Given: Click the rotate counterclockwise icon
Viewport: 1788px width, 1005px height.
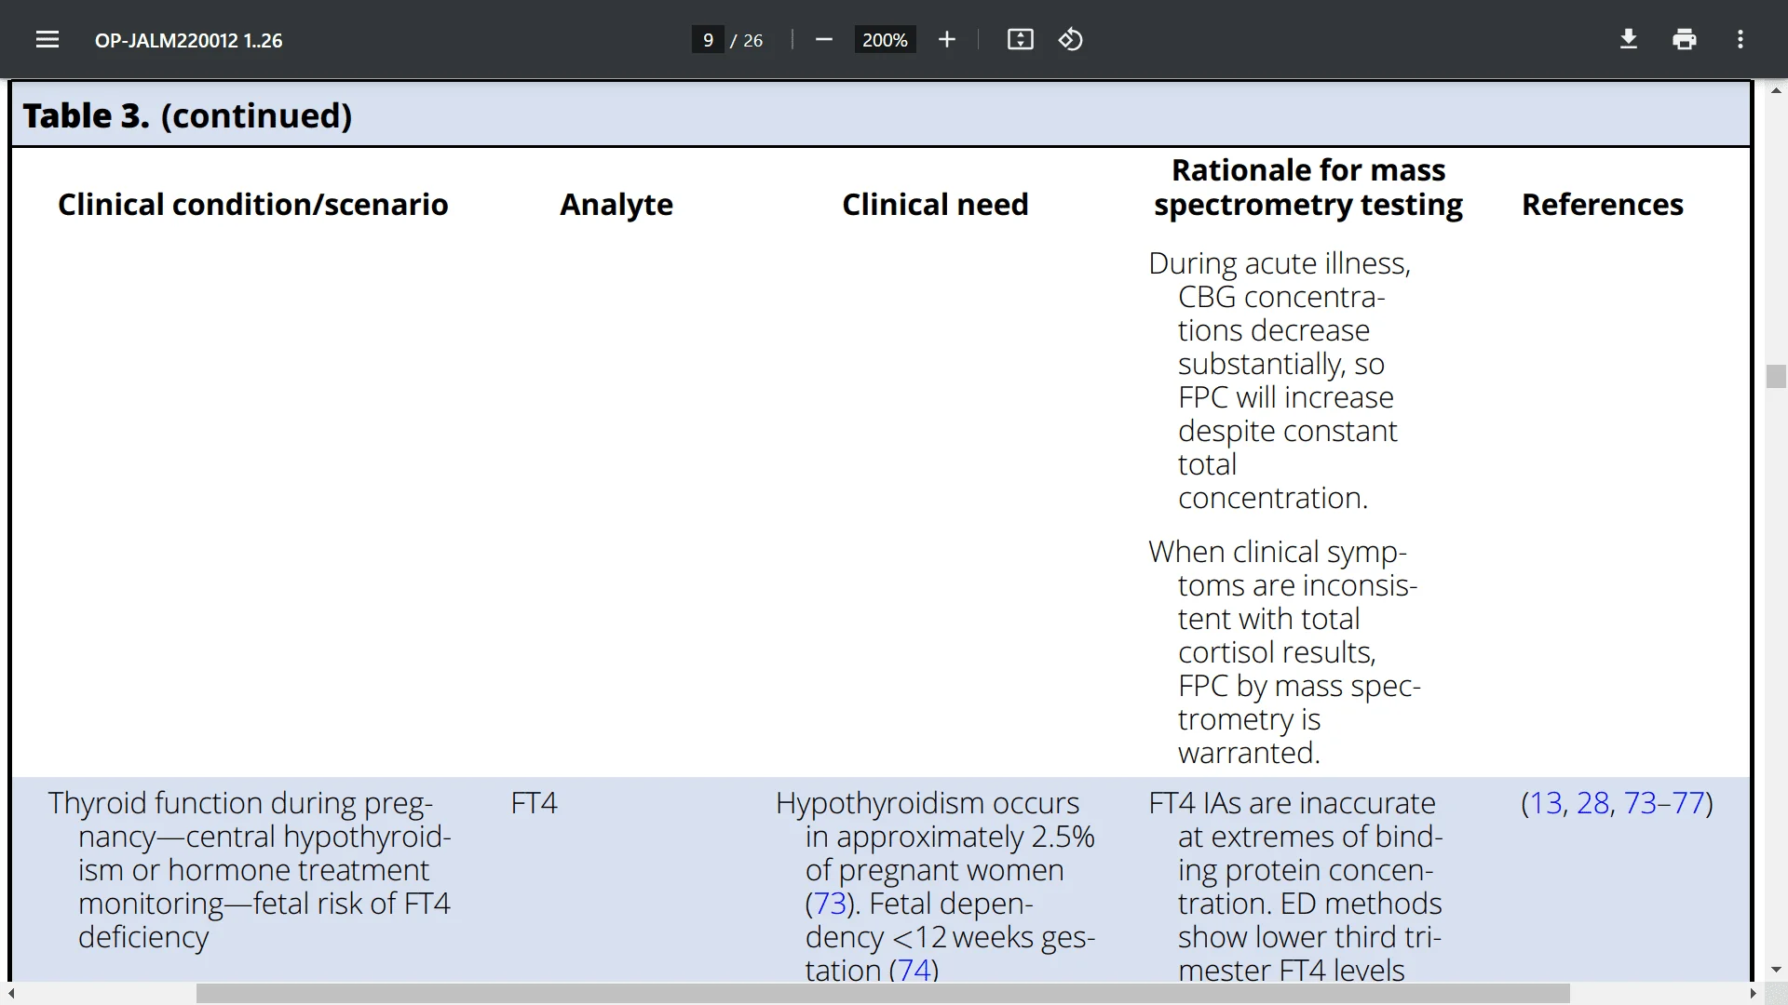Looking at the screenshot, I should click(x=1070, y=39).
